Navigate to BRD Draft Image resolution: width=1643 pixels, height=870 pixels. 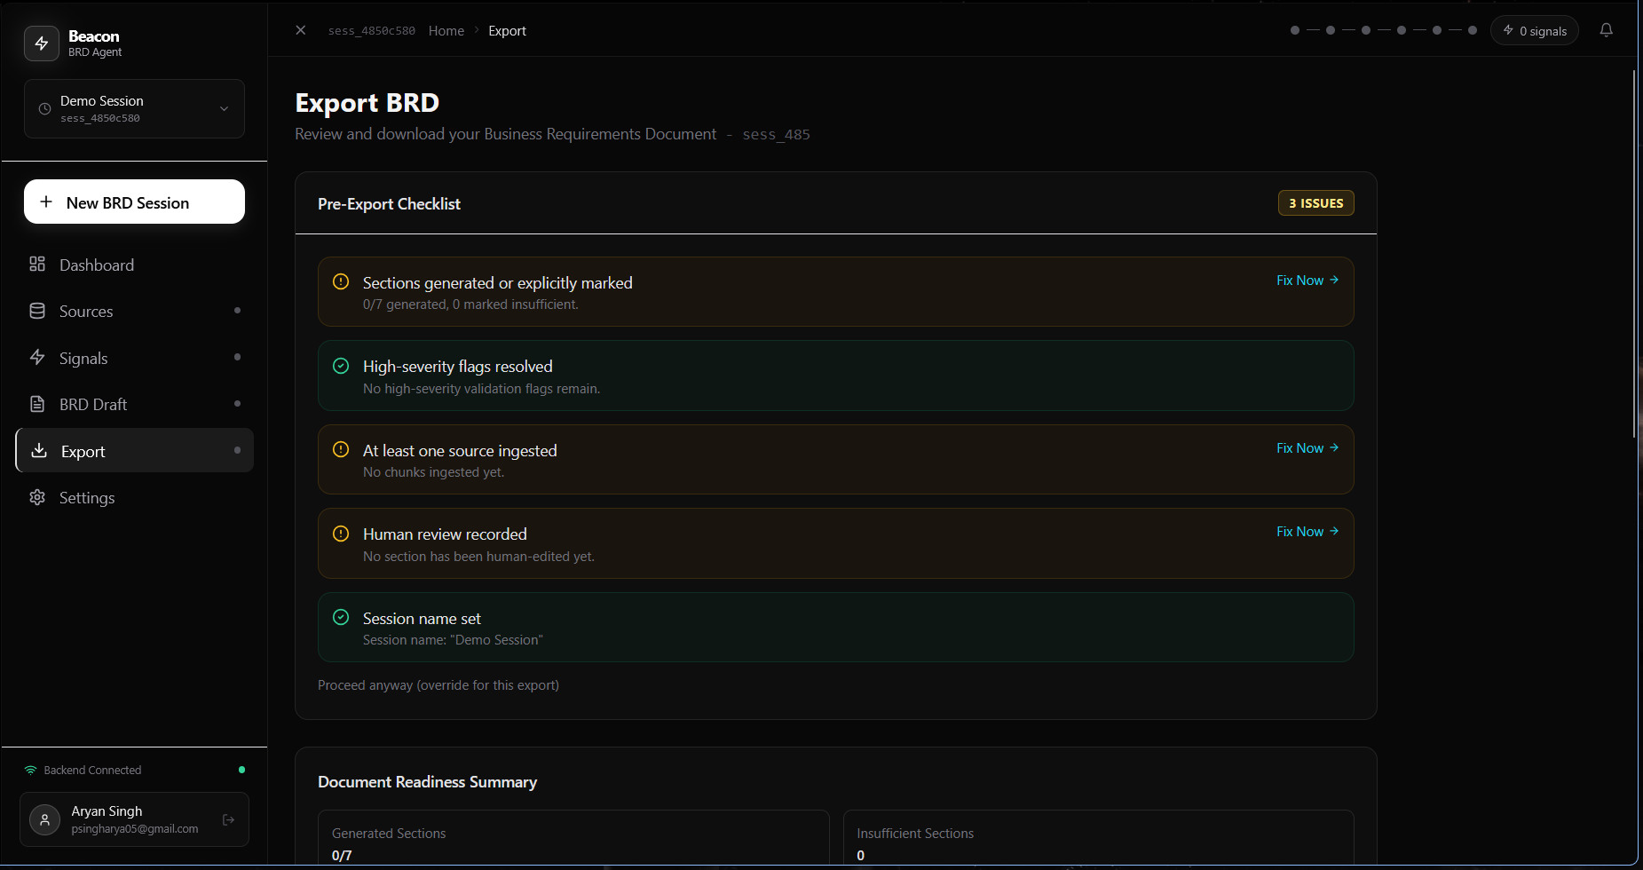(x=134, y=404)
